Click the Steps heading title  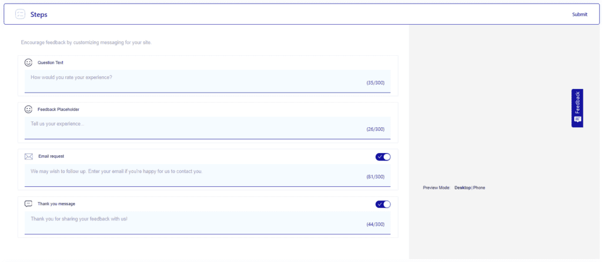click(x=39, y=15)
